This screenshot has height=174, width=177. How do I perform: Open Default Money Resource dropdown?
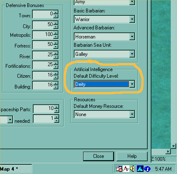coord(132,114)
